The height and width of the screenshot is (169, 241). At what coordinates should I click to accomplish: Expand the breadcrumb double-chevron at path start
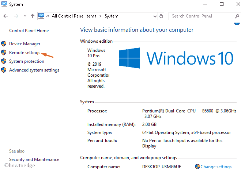[x=48, y=16]
